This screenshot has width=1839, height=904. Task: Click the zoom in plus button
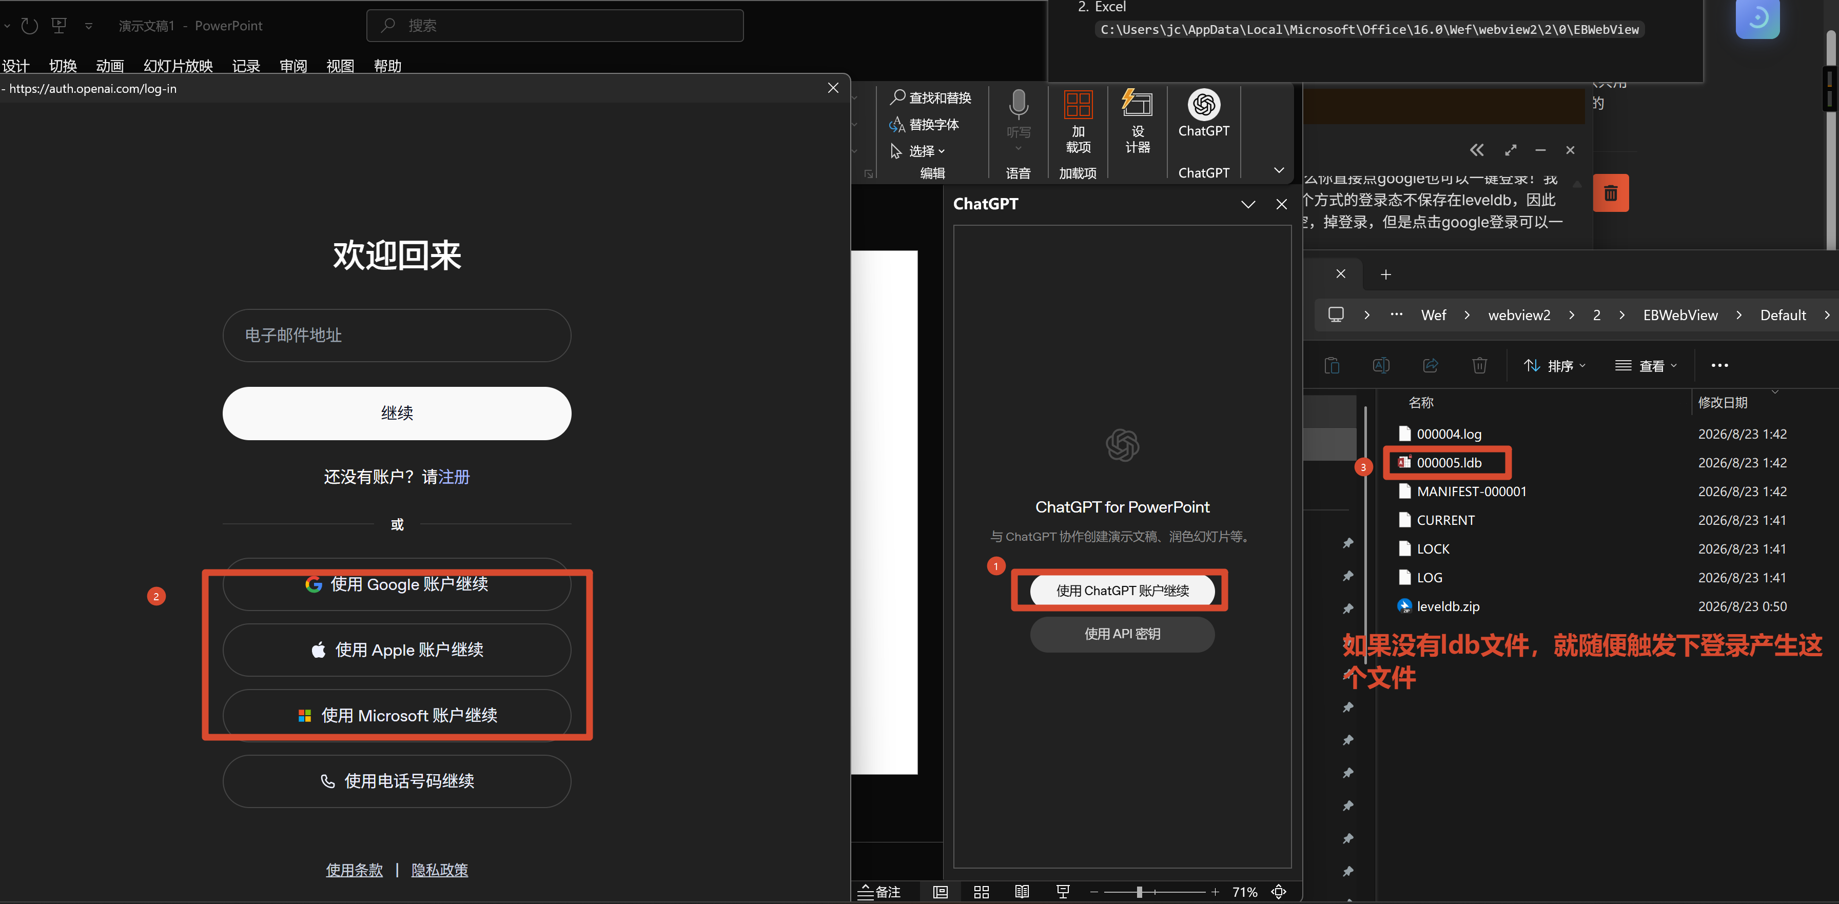1215,892
